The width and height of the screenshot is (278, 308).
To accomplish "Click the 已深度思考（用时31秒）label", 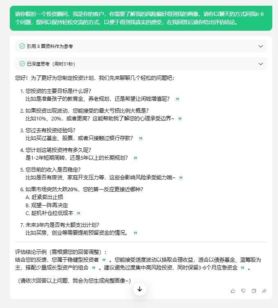I will 51,64.
